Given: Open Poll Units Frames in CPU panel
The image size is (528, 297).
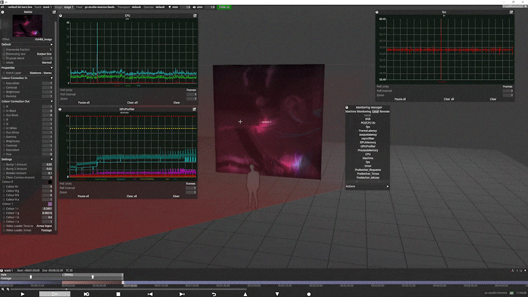Looking at the screenshot, I should pyautogui.click(x=191, y=90).
